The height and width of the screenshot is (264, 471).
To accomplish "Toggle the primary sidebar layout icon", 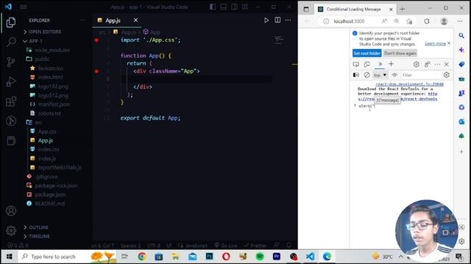I will point(213,7).
